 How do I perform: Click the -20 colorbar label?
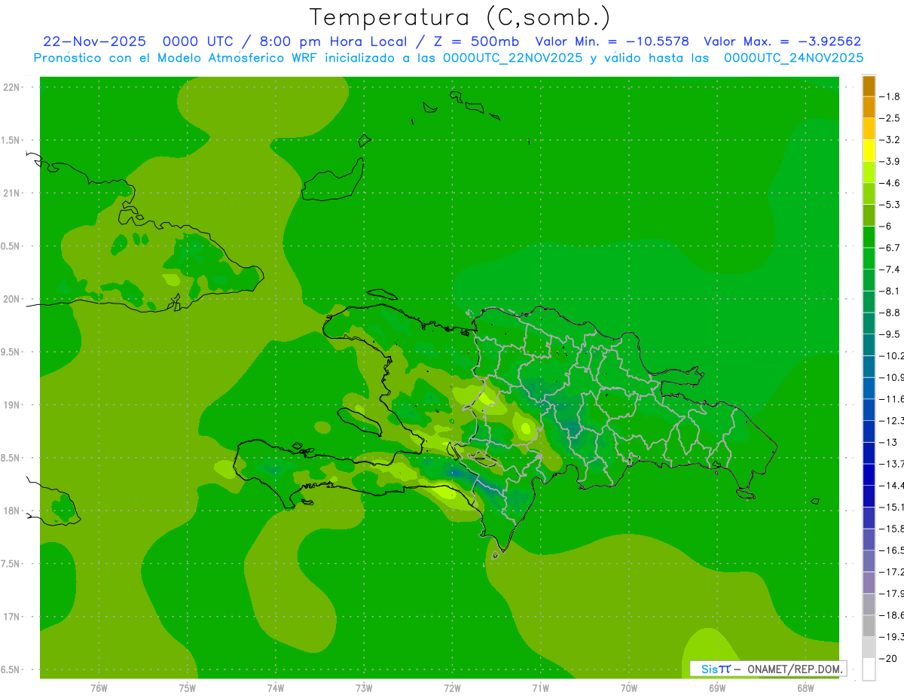pos(889,658)
